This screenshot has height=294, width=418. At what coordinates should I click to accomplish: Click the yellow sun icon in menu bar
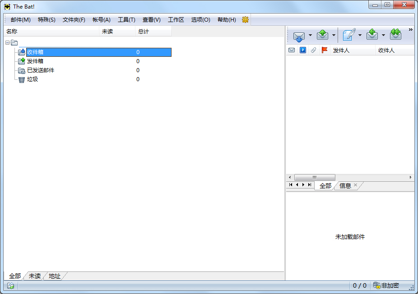click(245, 20)
